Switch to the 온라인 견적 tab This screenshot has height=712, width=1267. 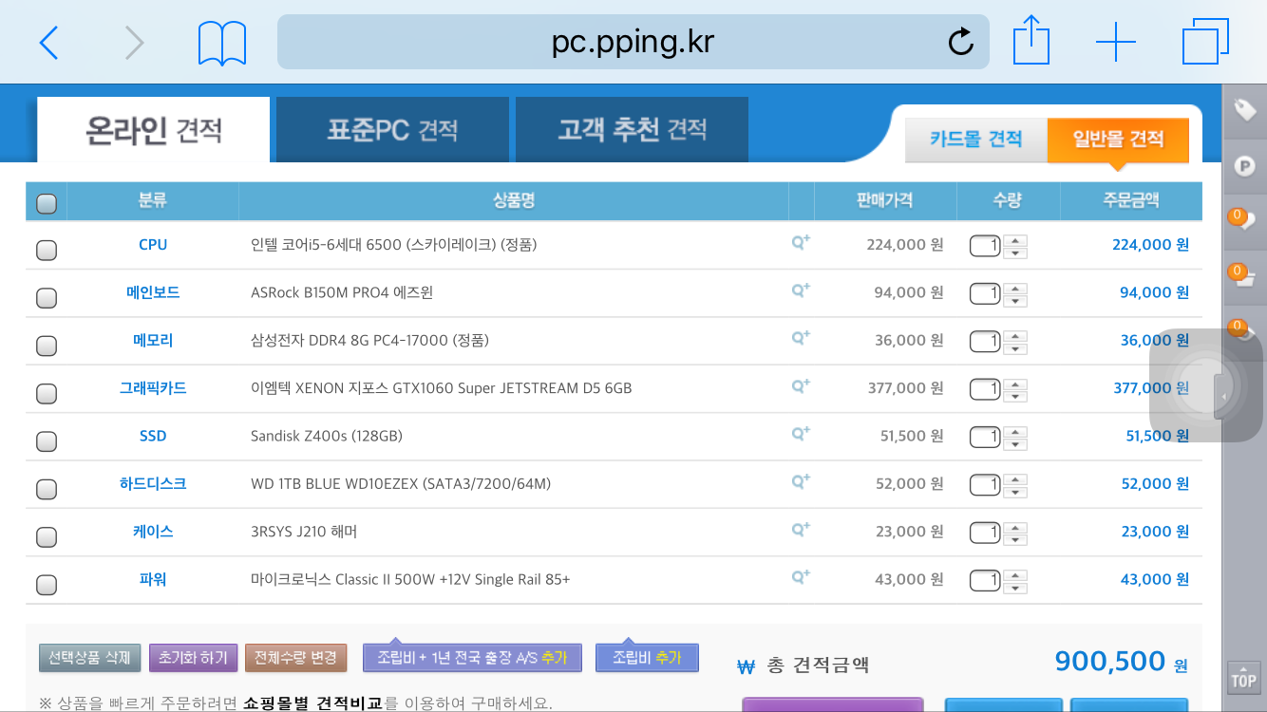pyautogui.click(x=154, y=129)
